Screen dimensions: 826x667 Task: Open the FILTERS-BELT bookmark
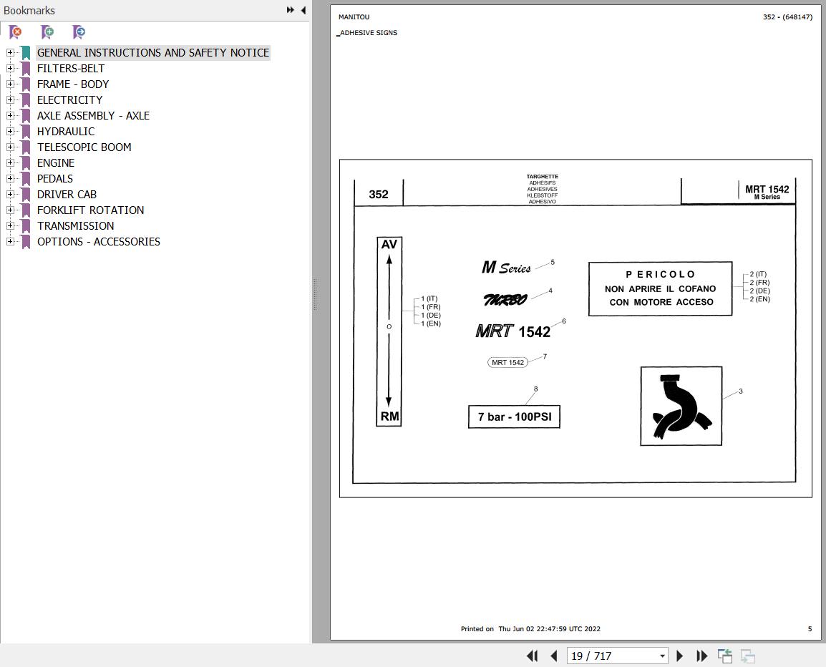(x=71, y=69)
